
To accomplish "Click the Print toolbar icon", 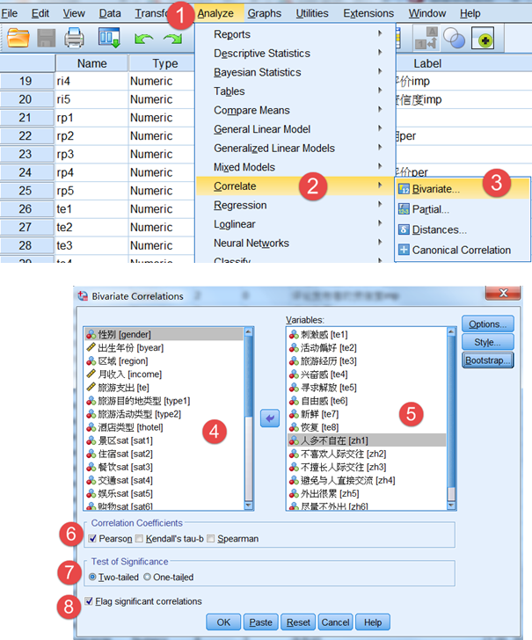I will coord(75,39).
